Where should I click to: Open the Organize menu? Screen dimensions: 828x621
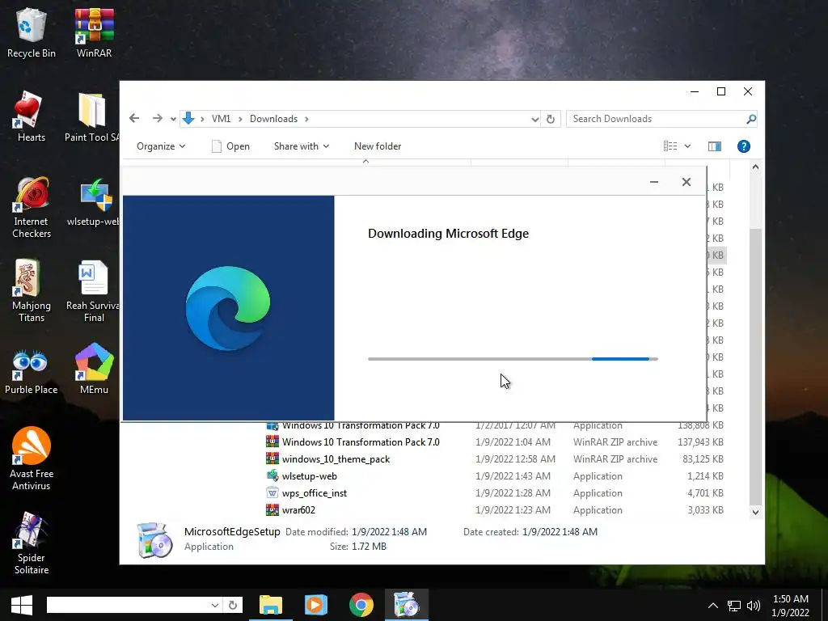(161, 146)
